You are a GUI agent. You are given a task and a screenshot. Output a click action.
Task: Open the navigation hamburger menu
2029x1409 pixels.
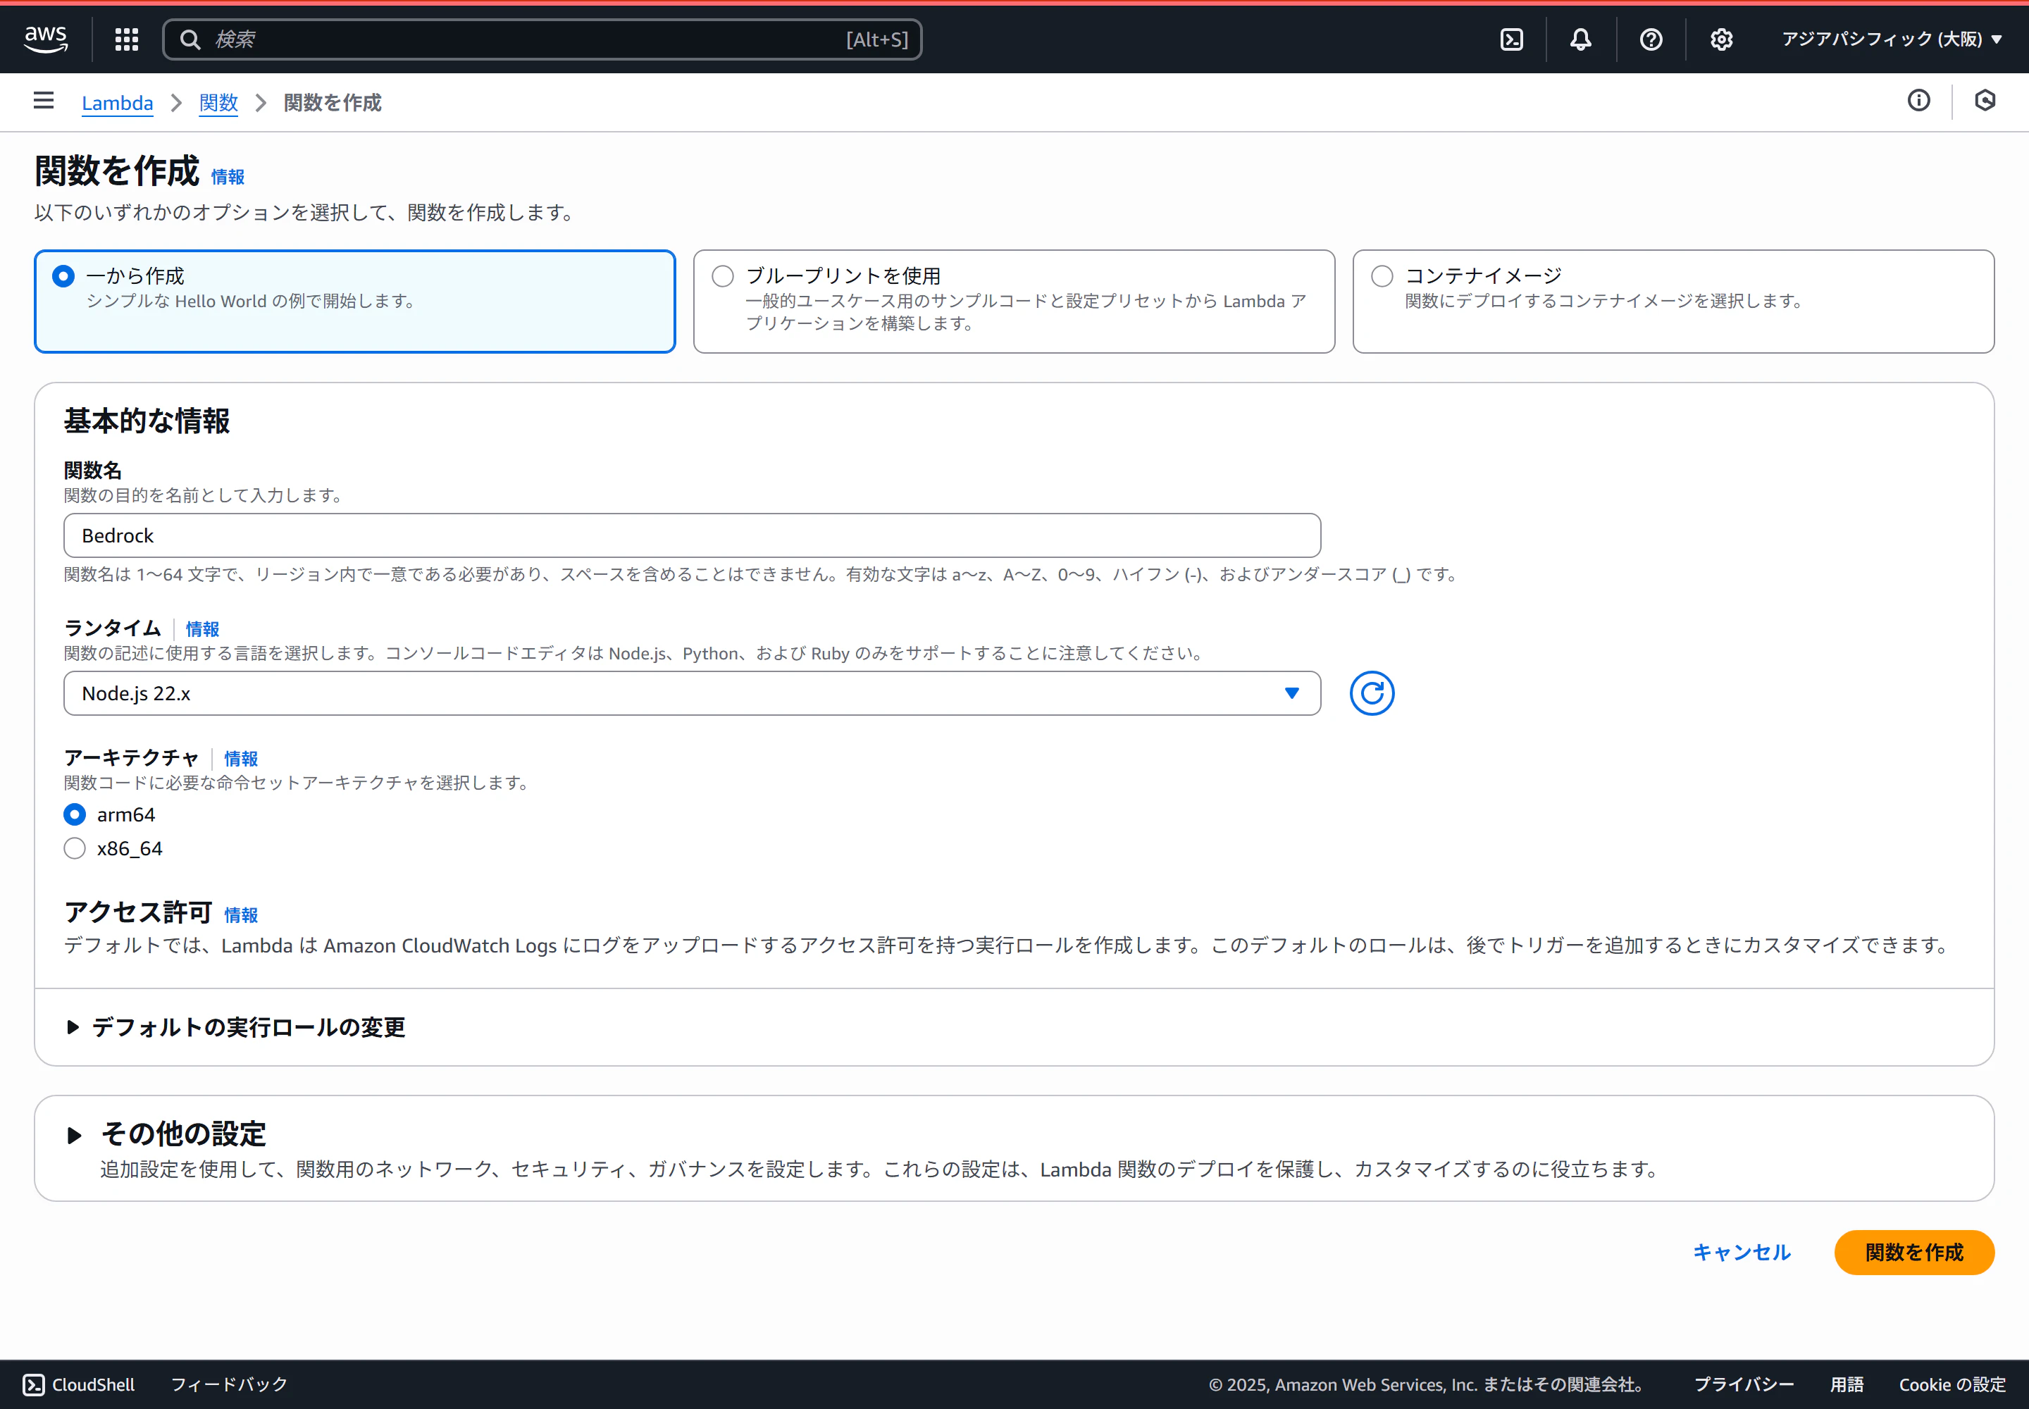(x=42, y=101)
